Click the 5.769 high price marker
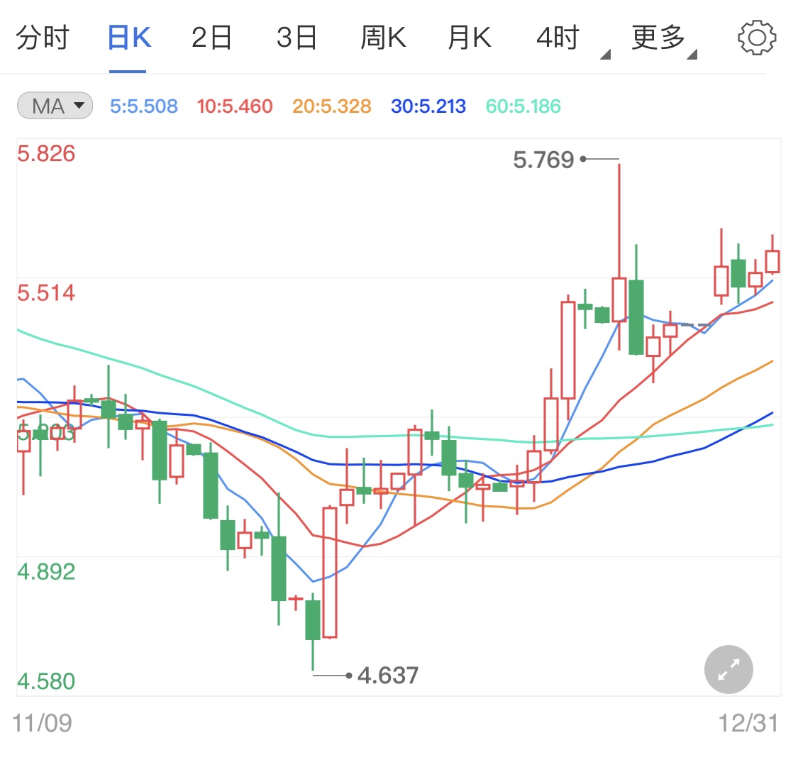This screenshot has width=798, height=760. (544, 160)
